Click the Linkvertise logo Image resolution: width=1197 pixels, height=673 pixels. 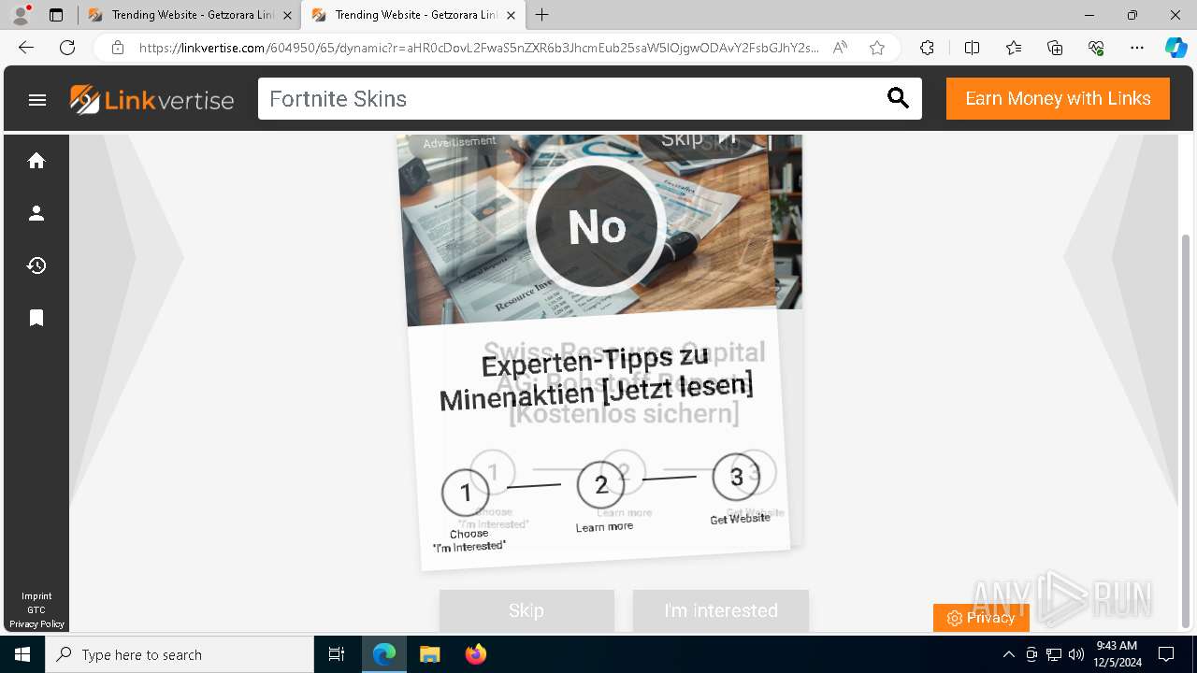(x=152, y=99)
